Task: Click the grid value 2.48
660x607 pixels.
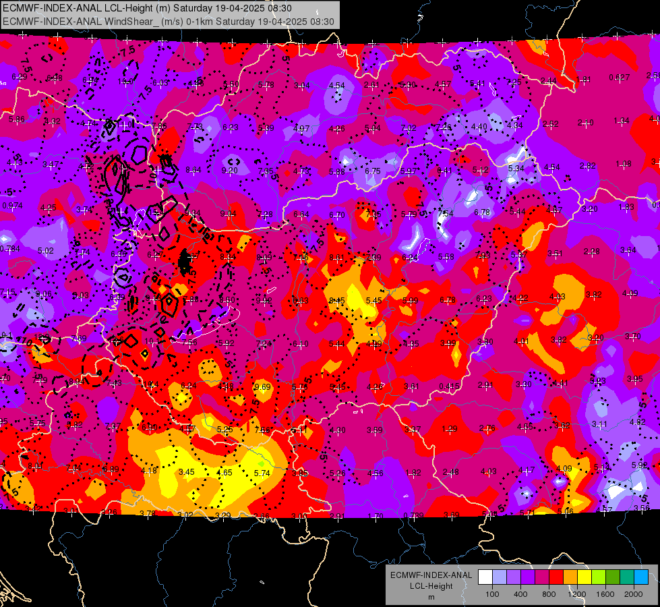Action: (x=450, y=472)
